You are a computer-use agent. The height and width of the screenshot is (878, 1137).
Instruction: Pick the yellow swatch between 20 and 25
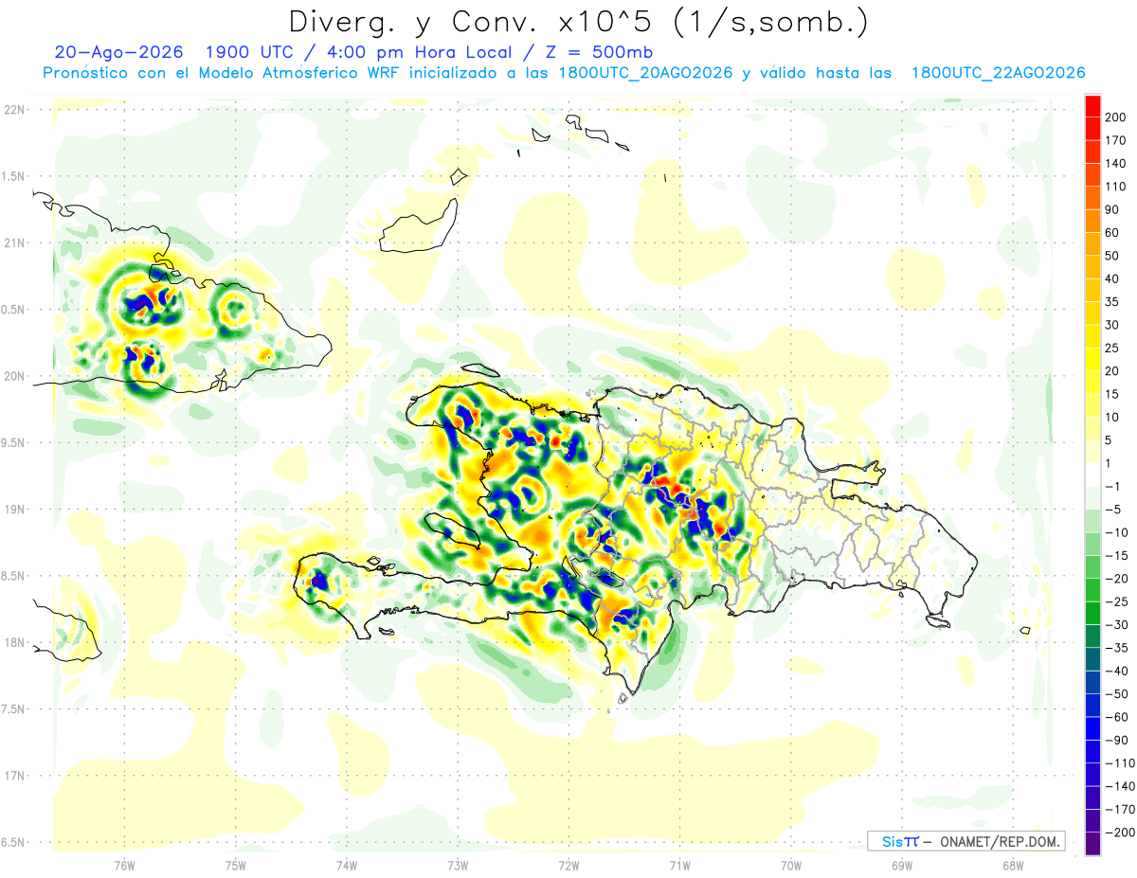1092,359
